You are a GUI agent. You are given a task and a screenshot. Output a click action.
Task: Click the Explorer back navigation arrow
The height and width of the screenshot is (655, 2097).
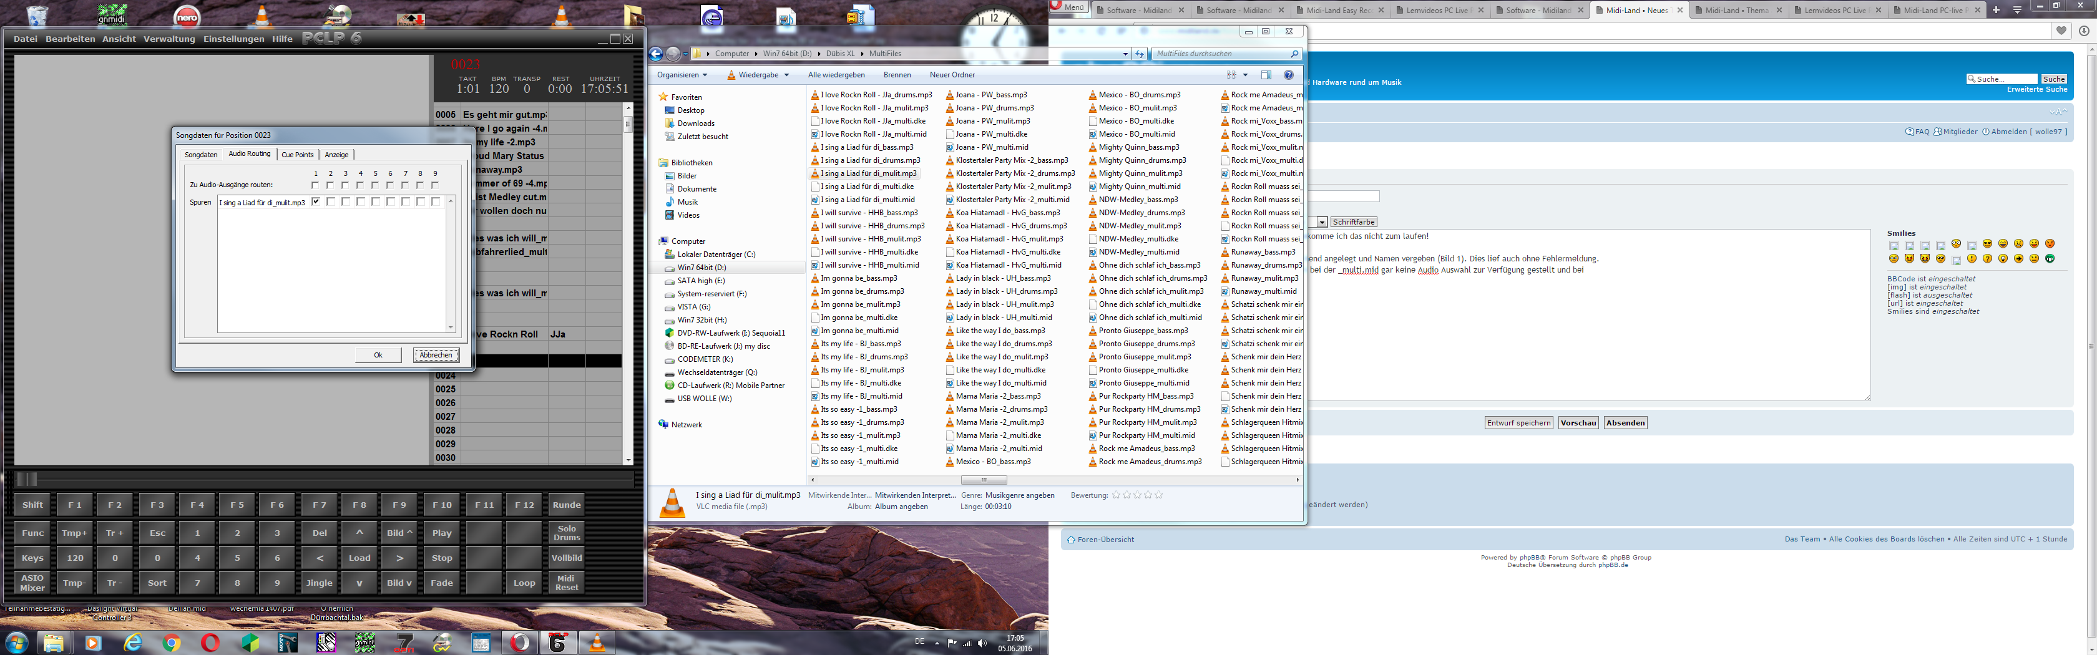(x=656, y=54)
